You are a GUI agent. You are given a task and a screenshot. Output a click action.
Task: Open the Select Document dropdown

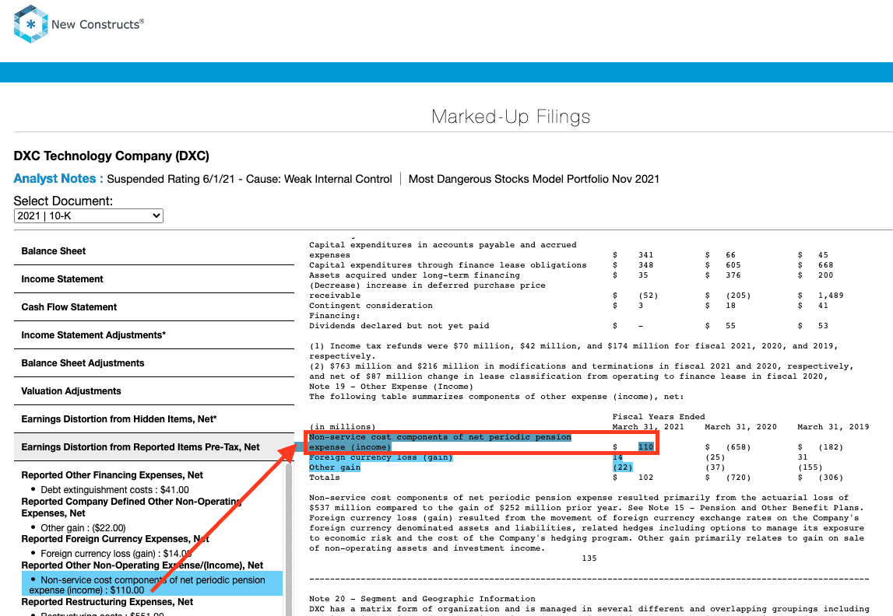coord(88,215)
